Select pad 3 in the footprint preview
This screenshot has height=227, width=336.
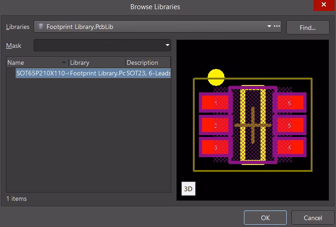coord(215,148)
